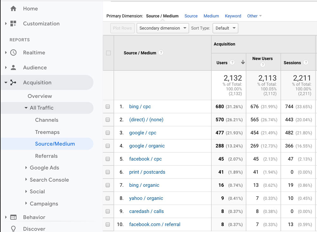Screen dimensions: 317x232
Task: Open the Channels report
Action: click(47, 120)
